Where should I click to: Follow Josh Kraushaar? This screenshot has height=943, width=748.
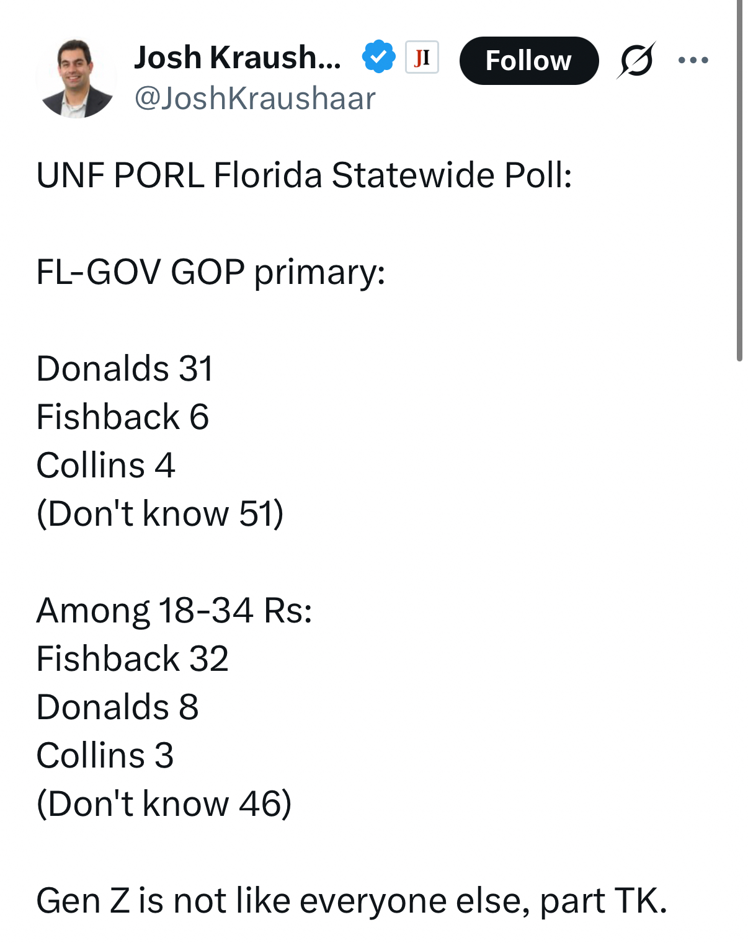tap(528, 61)
